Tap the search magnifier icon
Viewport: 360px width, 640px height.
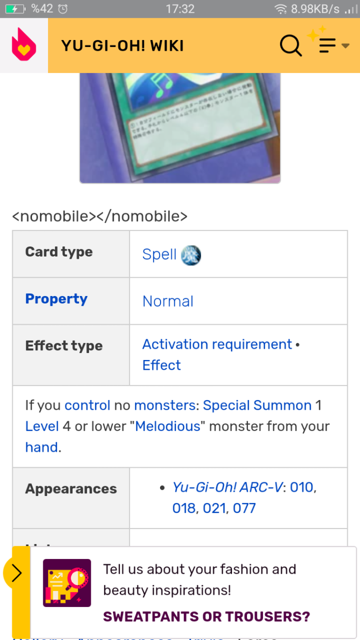tap(291, 46)
